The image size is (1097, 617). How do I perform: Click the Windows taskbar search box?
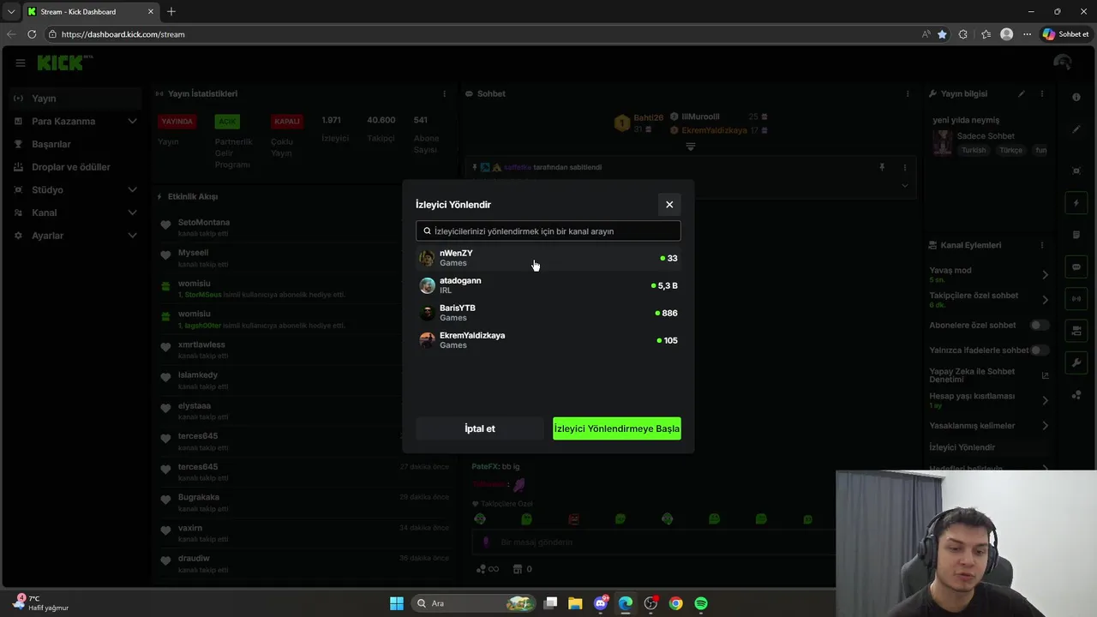click(x=474, y=603)
